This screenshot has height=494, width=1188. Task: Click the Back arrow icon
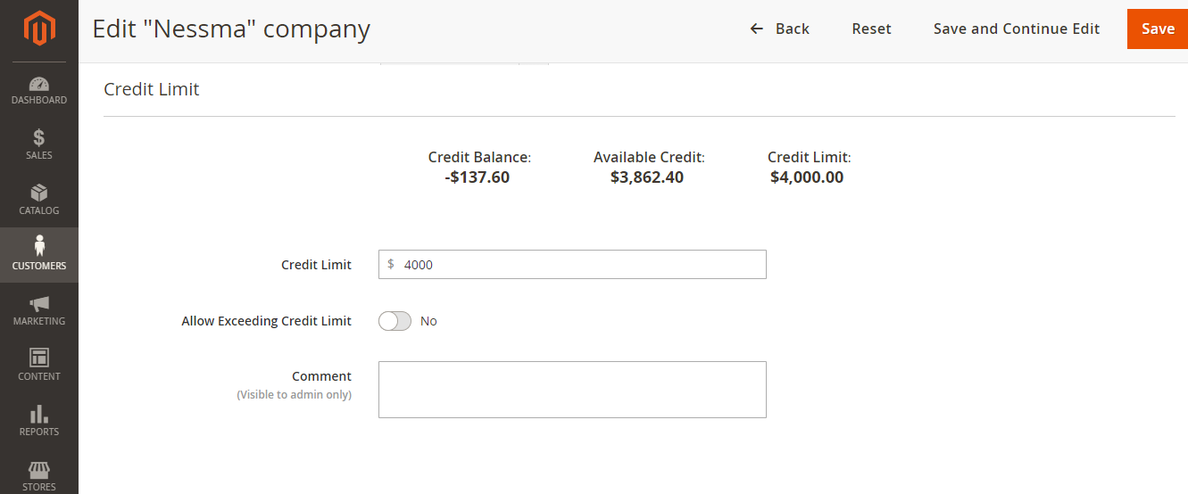pyautogui.click(x=757, y=29)
